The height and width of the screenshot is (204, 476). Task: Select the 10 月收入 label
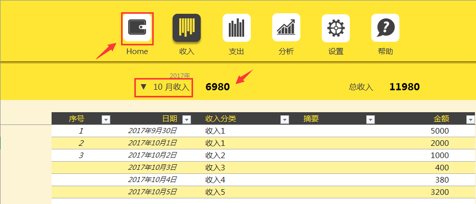172,87
